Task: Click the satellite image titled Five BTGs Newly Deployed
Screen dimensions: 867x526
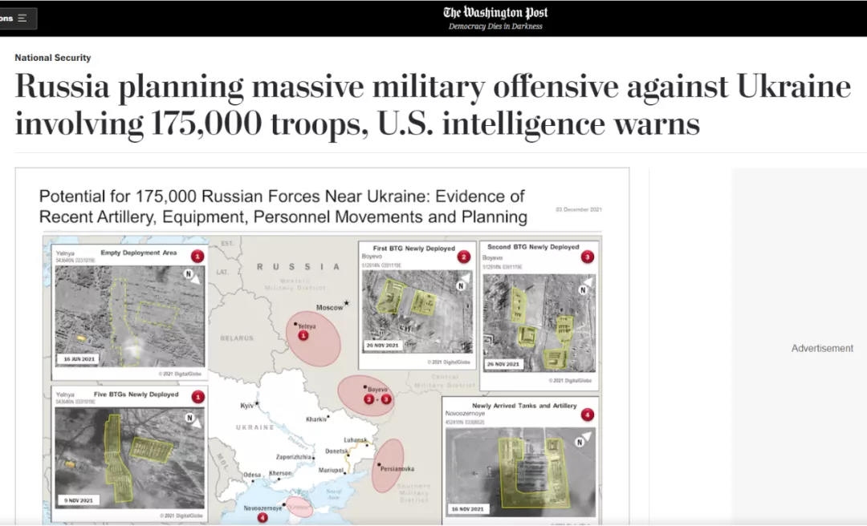Action: pyautogui.click(x=129, y=458)
